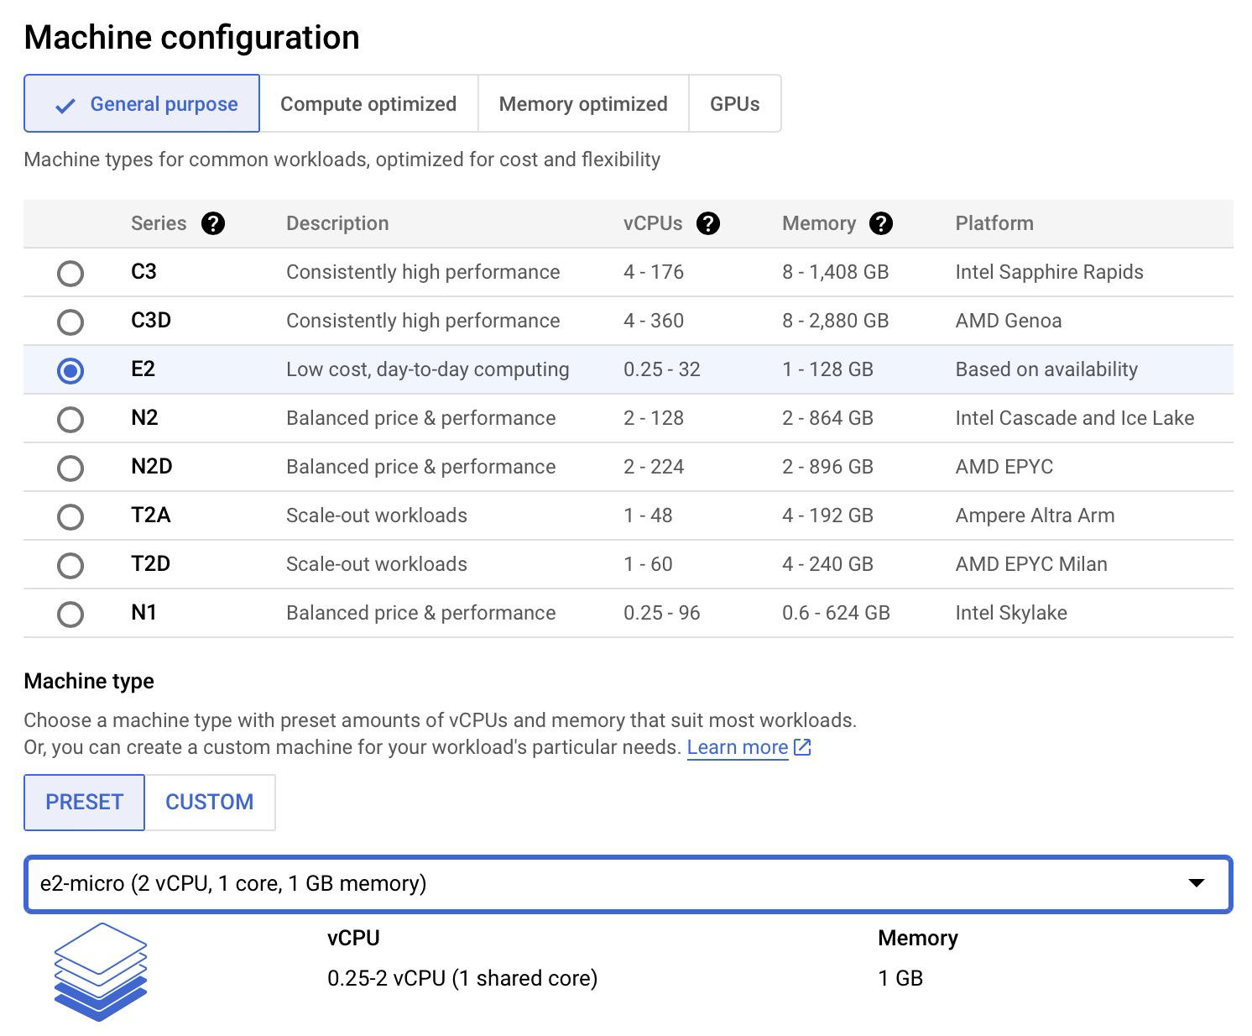This screenshot has width=1252, height=1036.
Task: Switch to CUSTOM machine configuration
Action: [x=210, y=802]
